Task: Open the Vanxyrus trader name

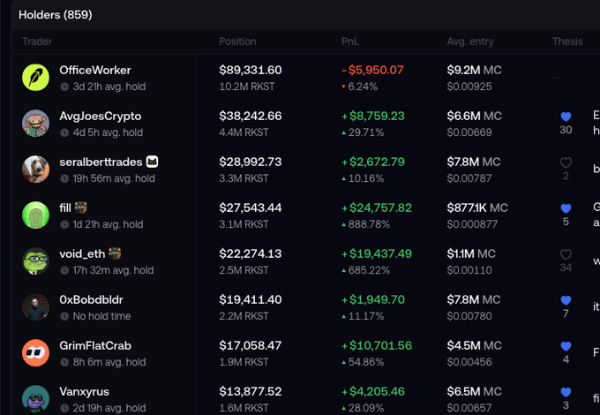Action: (x=84, y=392)
